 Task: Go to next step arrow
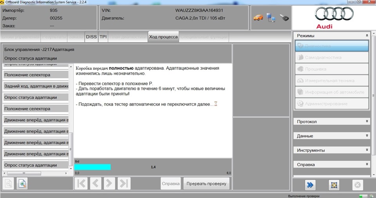tap(109, 184)
